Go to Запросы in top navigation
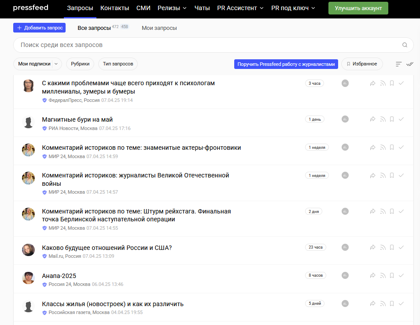 80,8
